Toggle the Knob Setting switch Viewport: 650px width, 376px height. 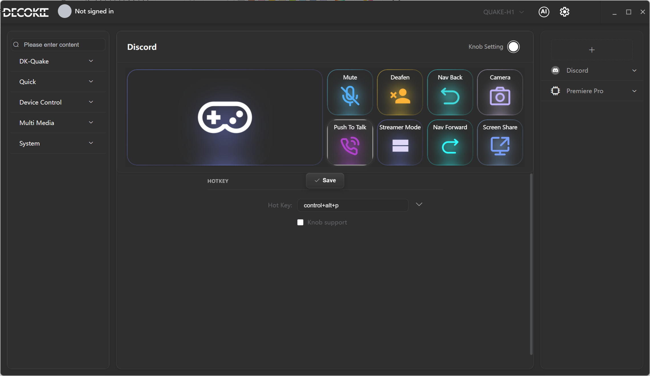513,47
